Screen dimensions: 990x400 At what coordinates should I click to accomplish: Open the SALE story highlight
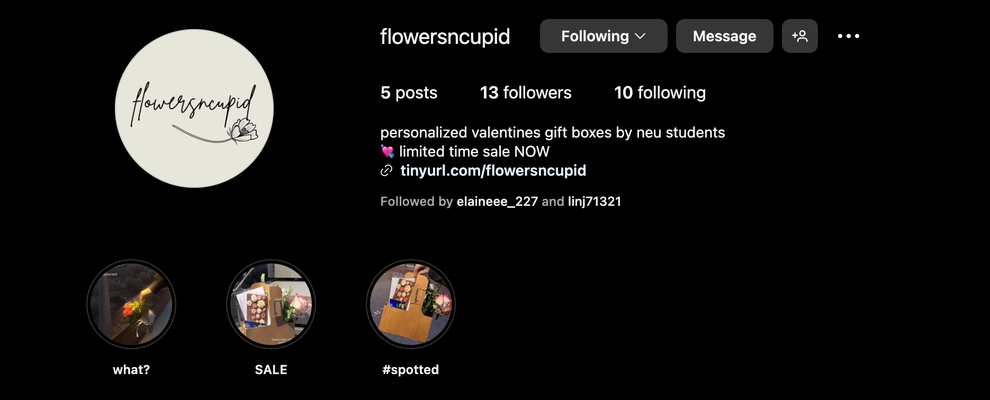pyautogui.click(x=271, y=304)
